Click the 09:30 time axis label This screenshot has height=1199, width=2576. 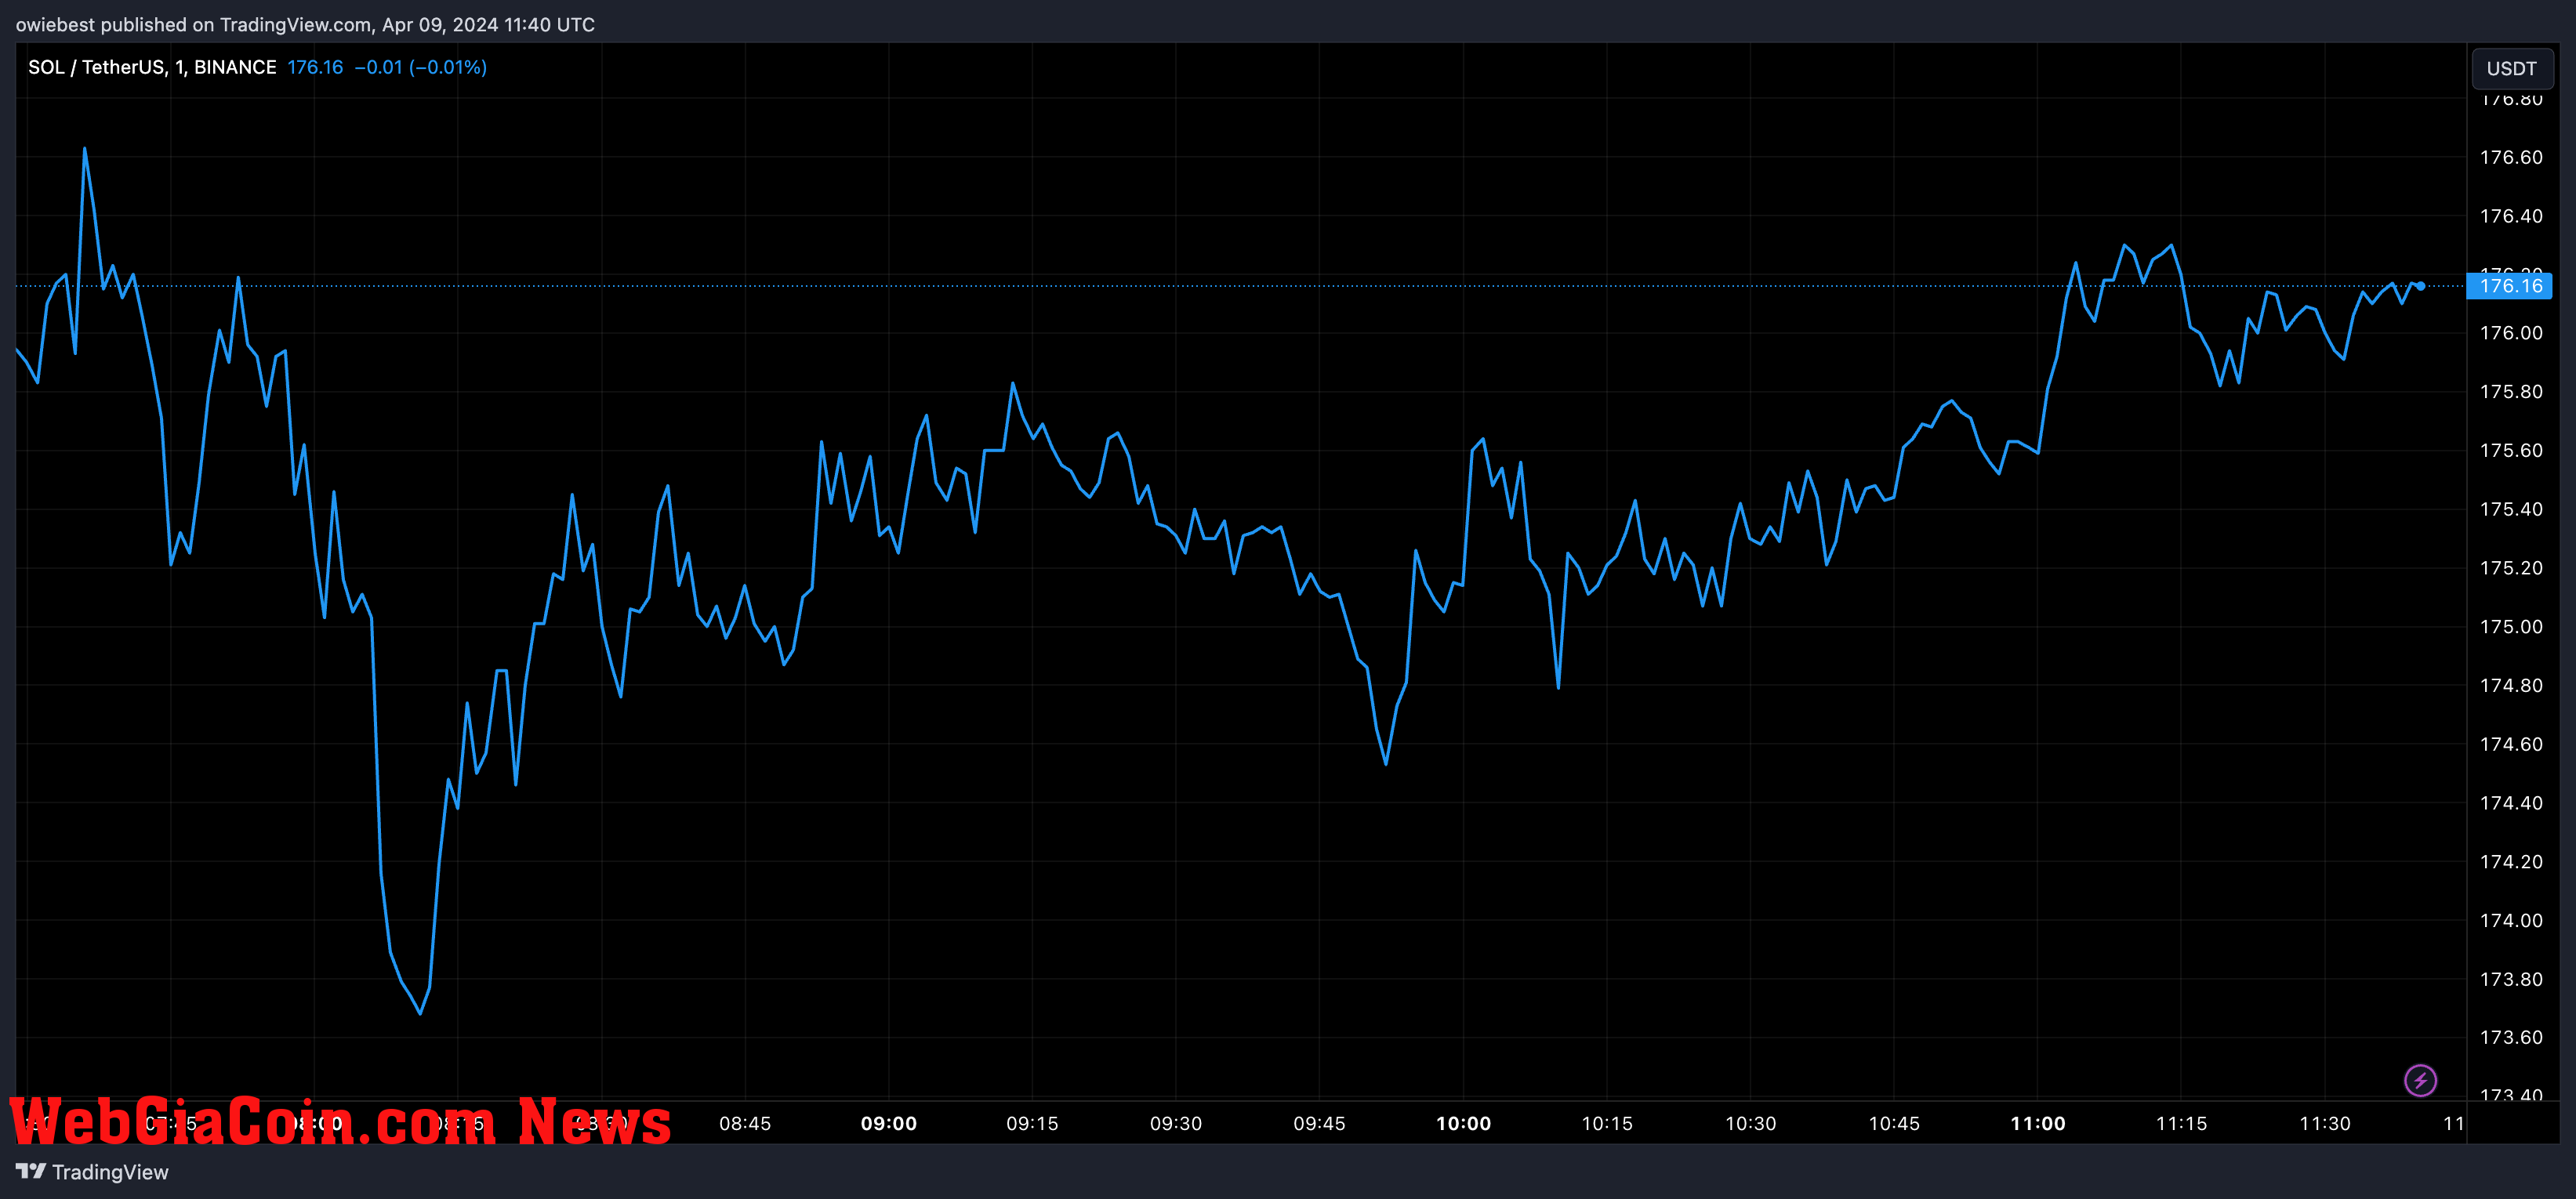(1176, 1123)
